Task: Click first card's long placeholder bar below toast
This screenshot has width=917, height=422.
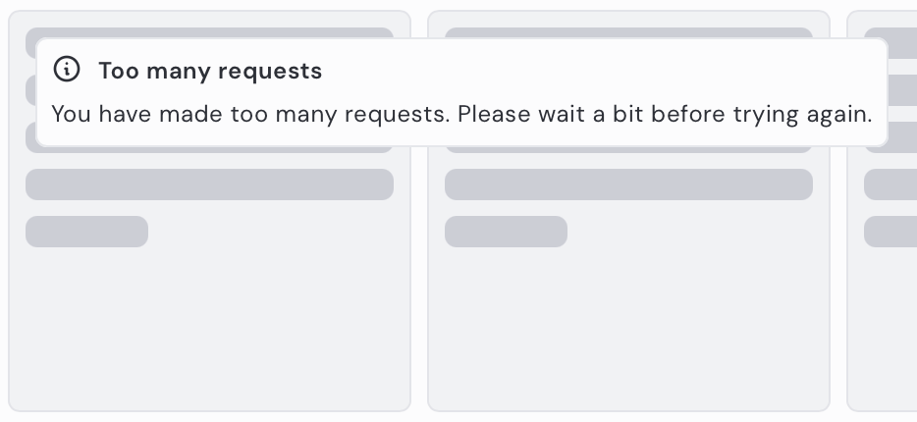Action: point(209,185)
